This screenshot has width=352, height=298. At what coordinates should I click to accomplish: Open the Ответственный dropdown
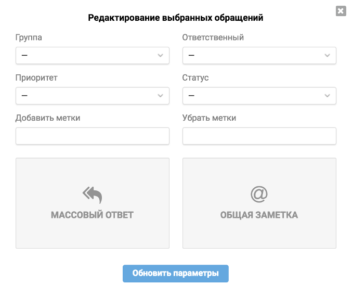259,56
